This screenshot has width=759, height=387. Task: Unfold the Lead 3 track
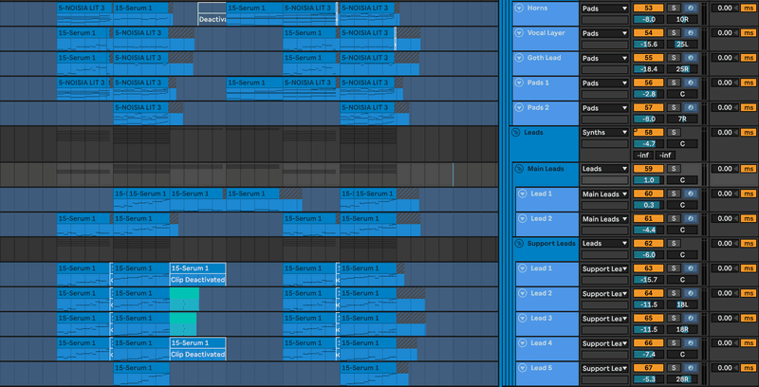(522, 319)
